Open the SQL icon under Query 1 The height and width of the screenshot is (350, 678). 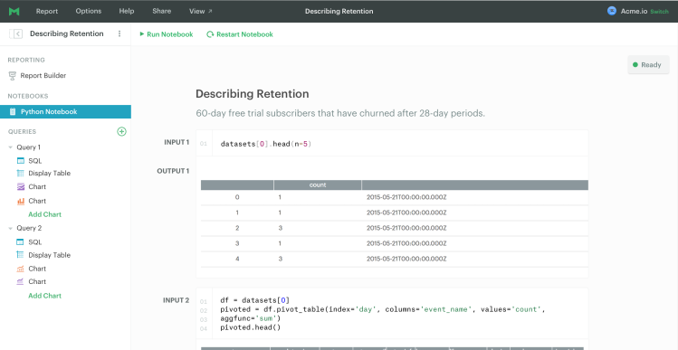pos(20,161)
